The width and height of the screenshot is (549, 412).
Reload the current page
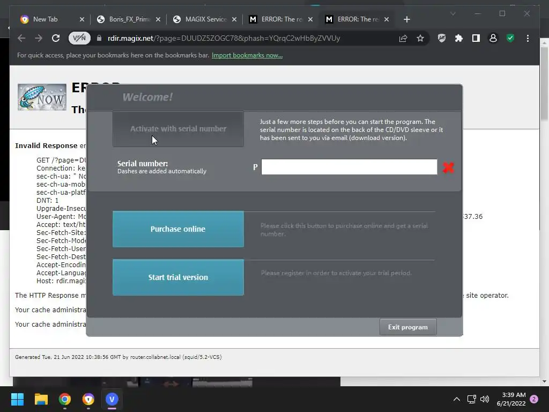[x=56, y=38]
